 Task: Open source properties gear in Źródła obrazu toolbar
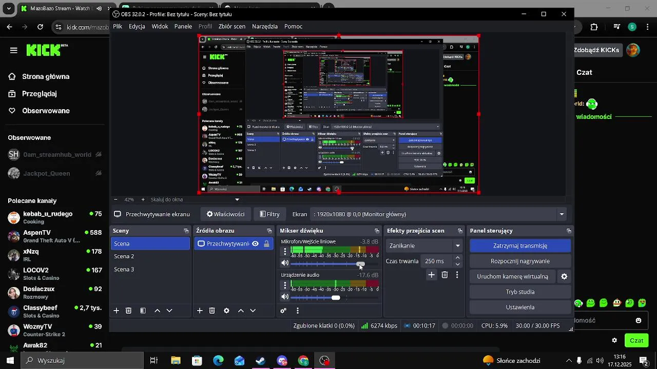[x=226, y=311]
